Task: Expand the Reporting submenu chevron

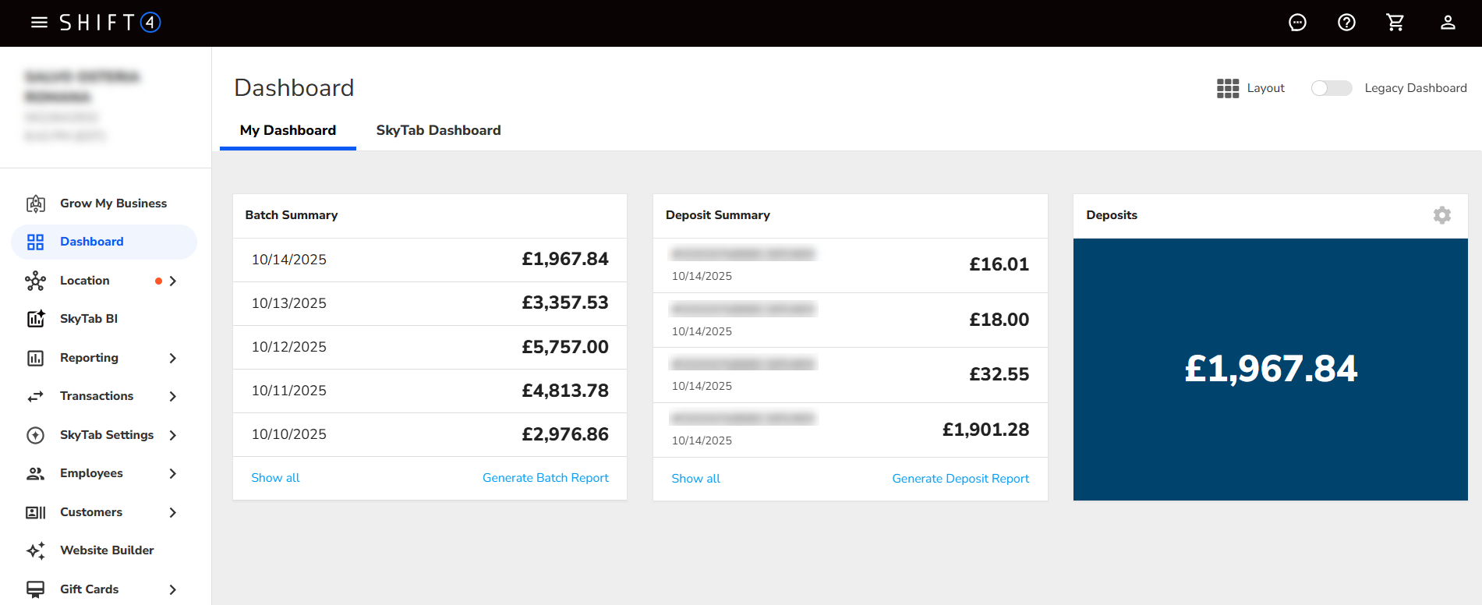Action: coord(173,358)
